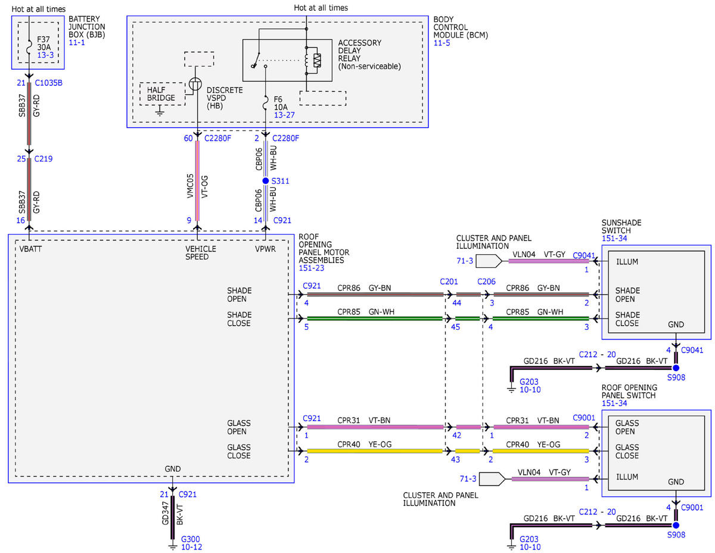Open the 151-34 link under Roof Opening Panel Switch
Screen dimensions: 715x553
click(x=614, y=403)
